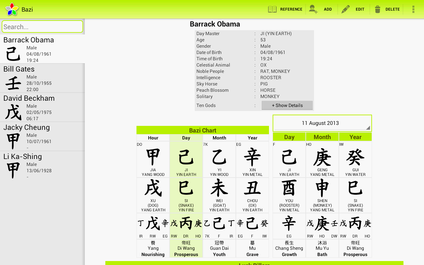This screenshot has width=424, height=265.
Task: Click the SI Snake branch in Day pillar
Action: (186, 195)
